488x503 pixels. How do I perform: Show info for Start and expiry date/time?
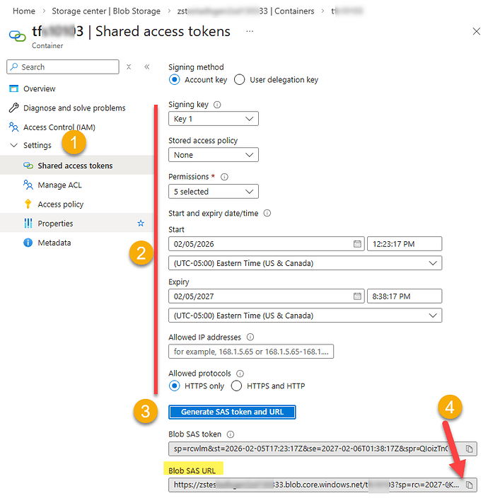pyautogui.click(x=267, y=213)
